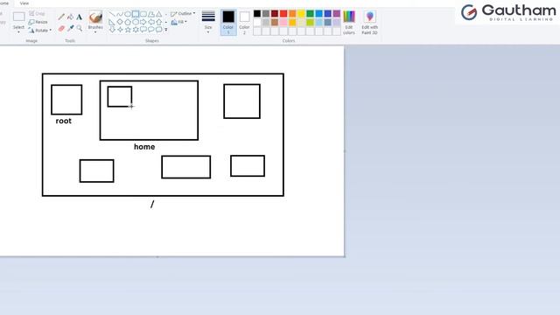Choose the Up arrow shape
Image resolution: width=560 pixels, height=315 pixels.
[159, 22]
